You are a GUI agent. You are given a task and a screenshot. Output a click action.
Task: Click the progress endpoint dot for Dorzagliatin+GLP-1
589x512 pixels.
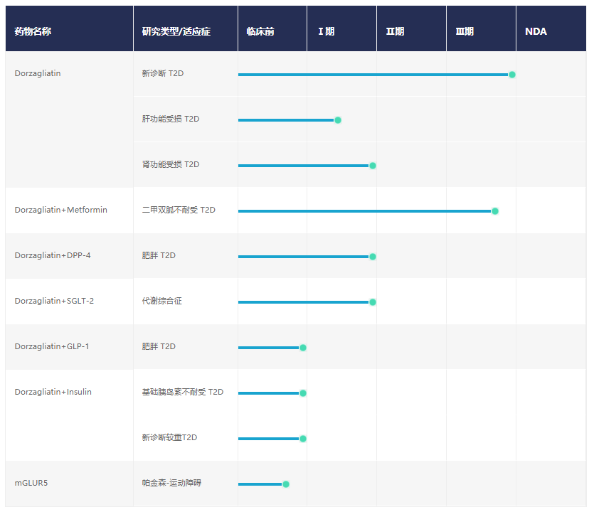tap(303, 348)
